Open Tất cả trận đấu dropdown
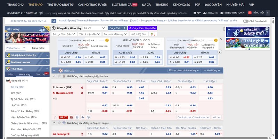This screenshot has height=139, width=278. (x=90, y=34)
